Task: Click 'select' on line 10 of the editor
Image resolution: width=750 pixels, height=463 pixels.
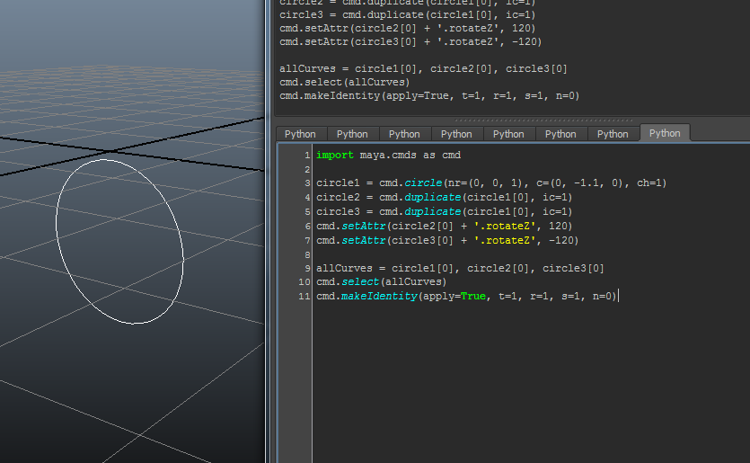Action: coord(357,282)
